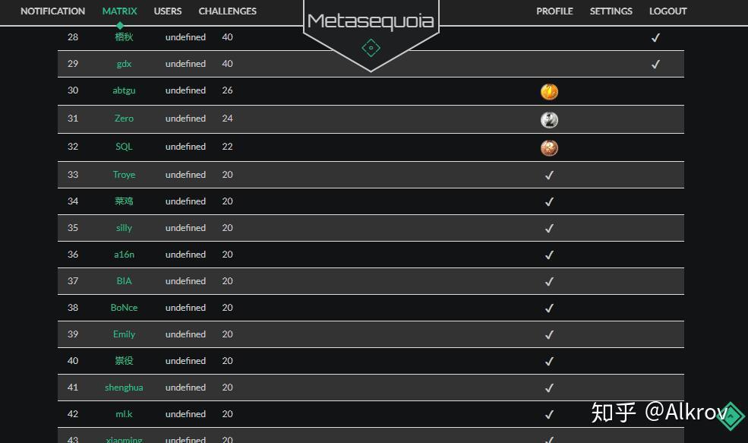
Task: Open the Challenges page
Action: point(228,11)
